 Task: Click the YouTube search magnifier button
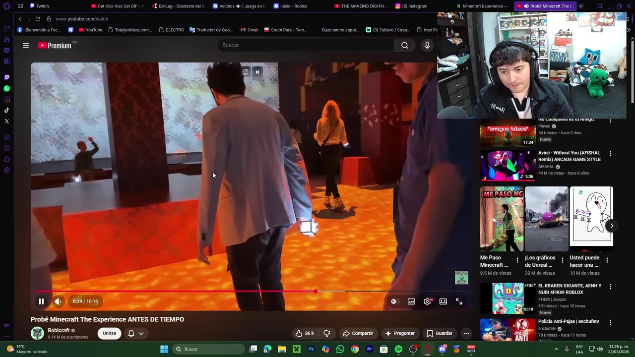click(405, 45)
